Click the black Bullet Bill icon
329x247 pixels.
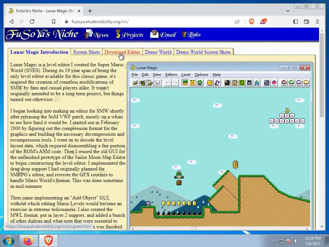click(x=227, y=83)
